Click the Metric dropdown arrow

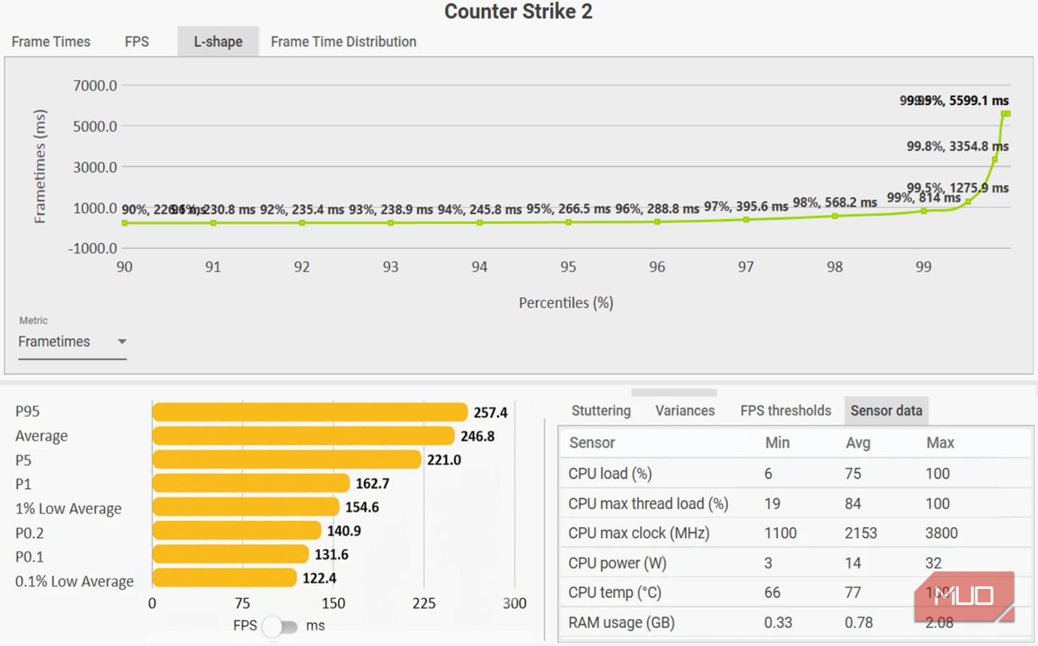click(x=122, y=341)
